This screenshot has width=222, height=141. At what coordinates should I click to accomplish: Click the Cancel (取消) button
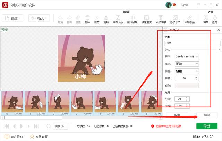177,115
